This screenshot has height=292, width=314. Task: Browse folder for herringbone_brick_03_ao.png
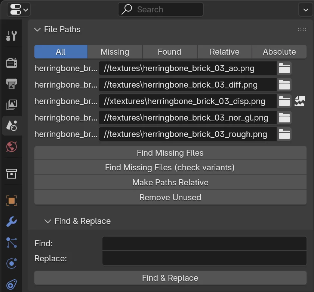(x=284, y=69)
